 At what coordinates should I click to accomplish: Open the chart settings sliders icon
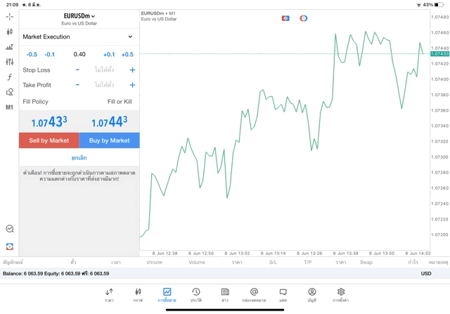point(9,62)
